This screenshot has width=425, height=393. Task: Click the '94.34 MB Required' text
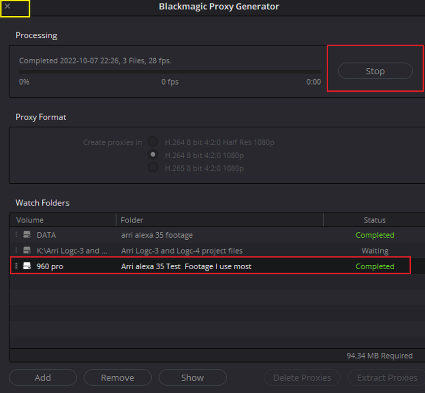(x=379, y=355)
